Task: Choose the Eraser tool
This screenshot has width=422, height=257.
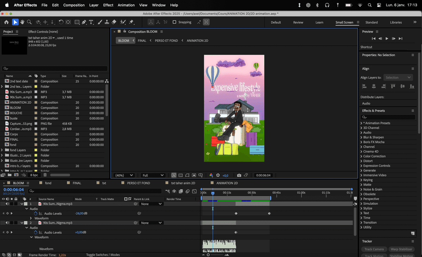Action: 114,22
